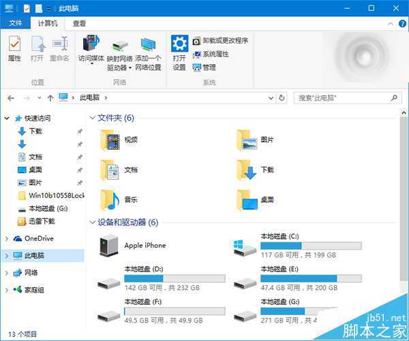Click the This PC (此电脑) breadcrumb in address bar
409x341 pixels.
coord(89,98)
